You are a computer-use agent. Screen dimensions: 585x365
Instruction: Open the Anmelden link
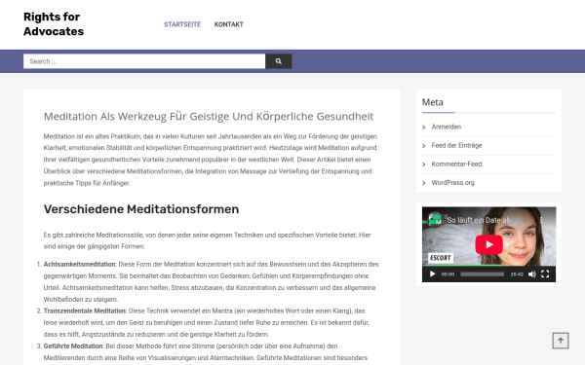(447, 127)
